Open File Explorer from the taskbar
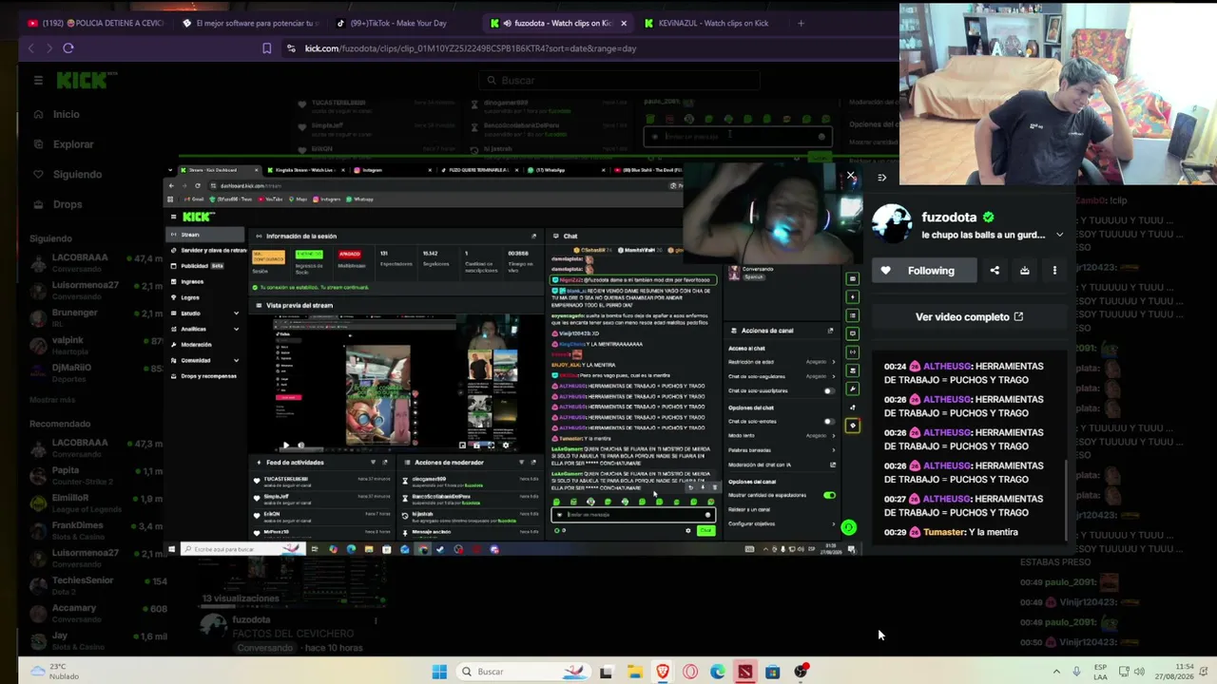This screenshot has height=684, width=1217. 634,672
